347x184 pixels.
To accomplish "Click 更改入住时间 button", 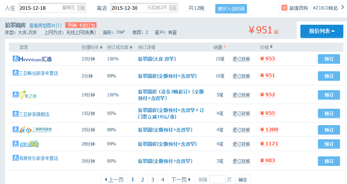I will pos(231,9).
